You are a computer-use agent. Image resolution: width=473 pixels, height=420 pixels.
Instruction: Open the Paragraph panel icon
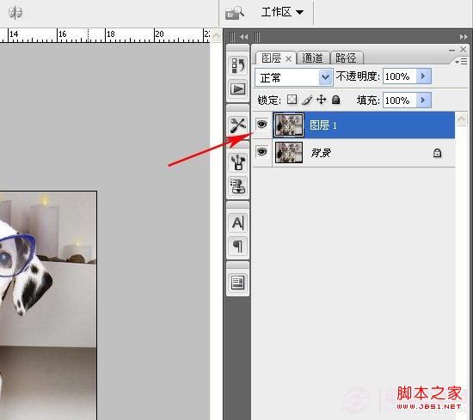[x=237, y=247]
